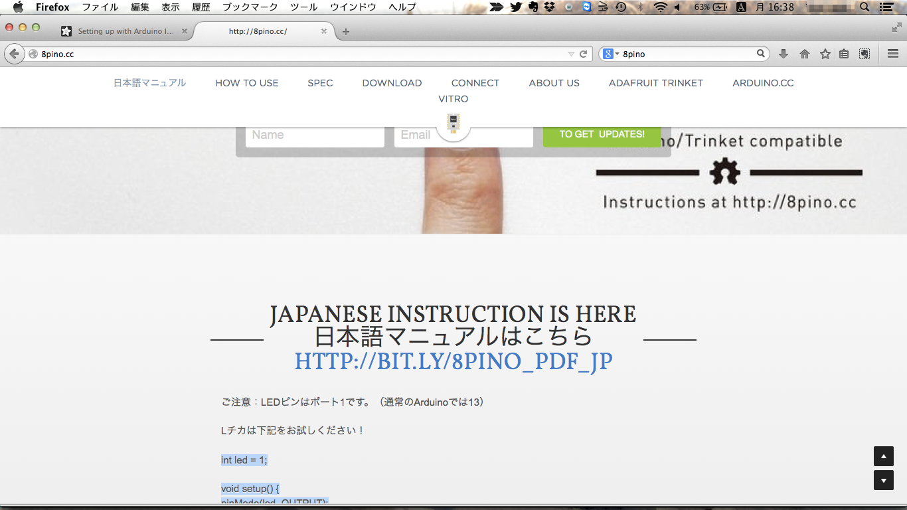Open the Firefox application menu
Viewport: 907px width, 510px height.
tap(52, 7)
